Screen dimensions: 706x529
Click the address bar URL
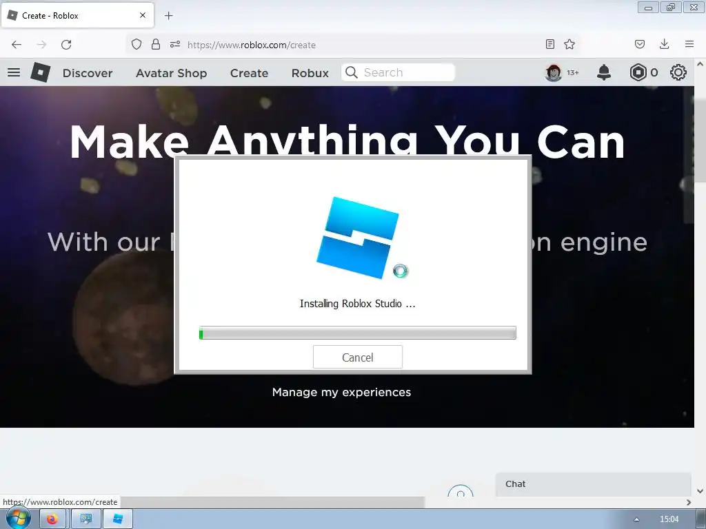[251, 45]
